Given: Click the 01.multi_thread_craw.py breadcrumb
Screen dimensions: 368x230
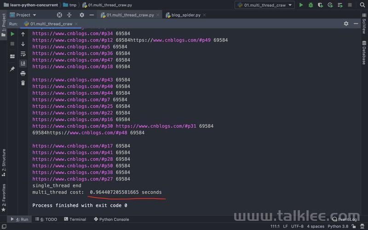Looking at the screenshot, I should click(107, 5).
